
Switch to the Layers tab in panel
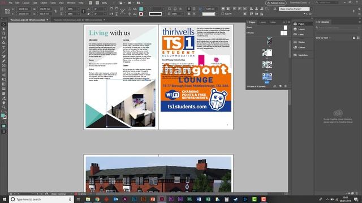262,22
